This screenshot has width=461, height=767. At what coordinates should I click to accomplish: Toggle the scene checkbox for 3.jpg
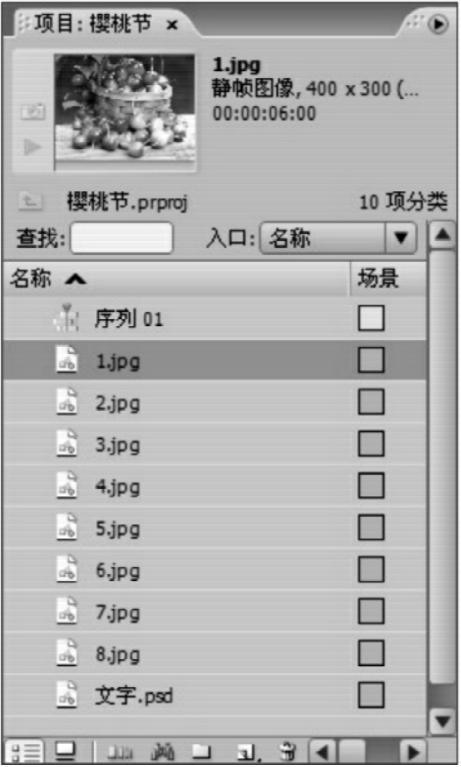[x=370, y=444]
